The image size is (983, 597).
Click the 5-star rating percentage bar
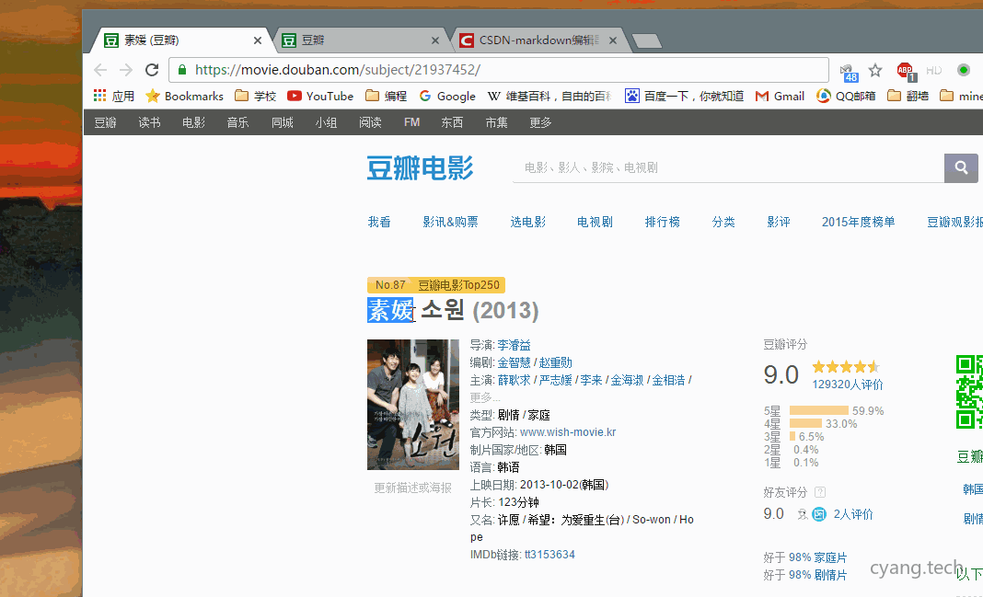[818, 411]
